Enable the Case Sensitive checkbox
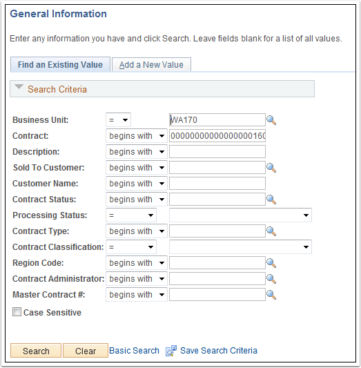 coord(17,312)
